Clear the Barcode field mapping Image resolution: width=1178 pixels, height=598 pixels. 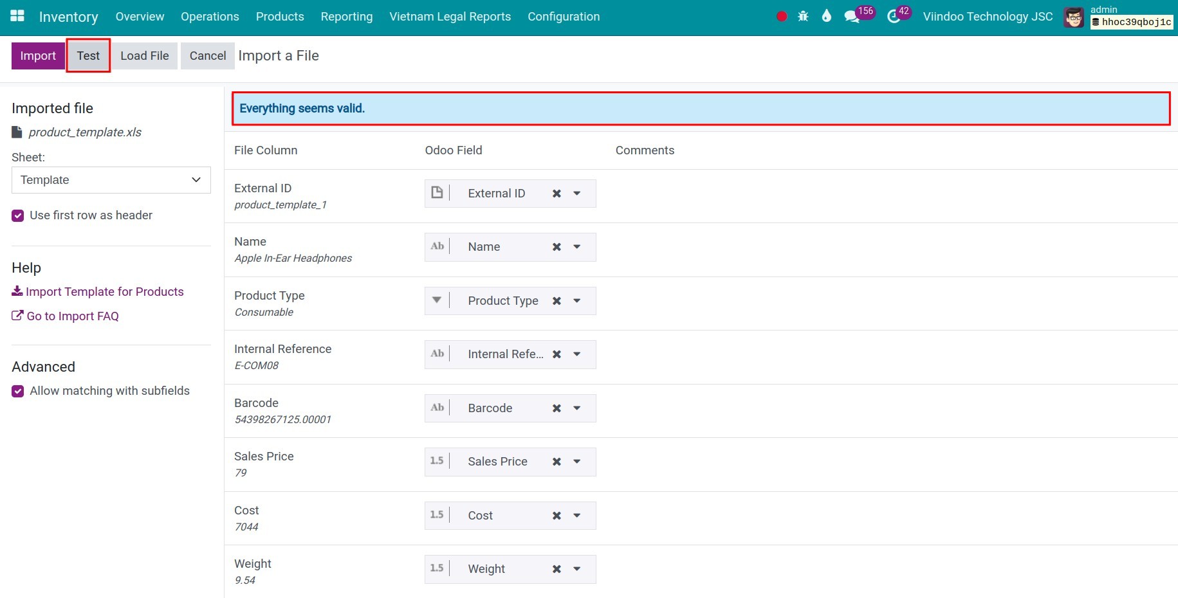tap(557, 408)
